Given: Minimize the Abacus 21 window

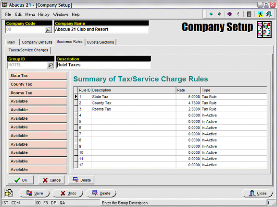Looking at the screenshot, I should 260,5.
